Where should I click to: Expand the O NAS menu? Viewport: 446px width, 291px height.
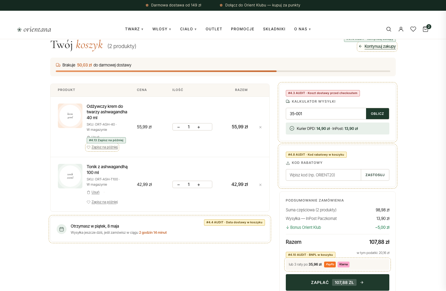coord(303,29)
